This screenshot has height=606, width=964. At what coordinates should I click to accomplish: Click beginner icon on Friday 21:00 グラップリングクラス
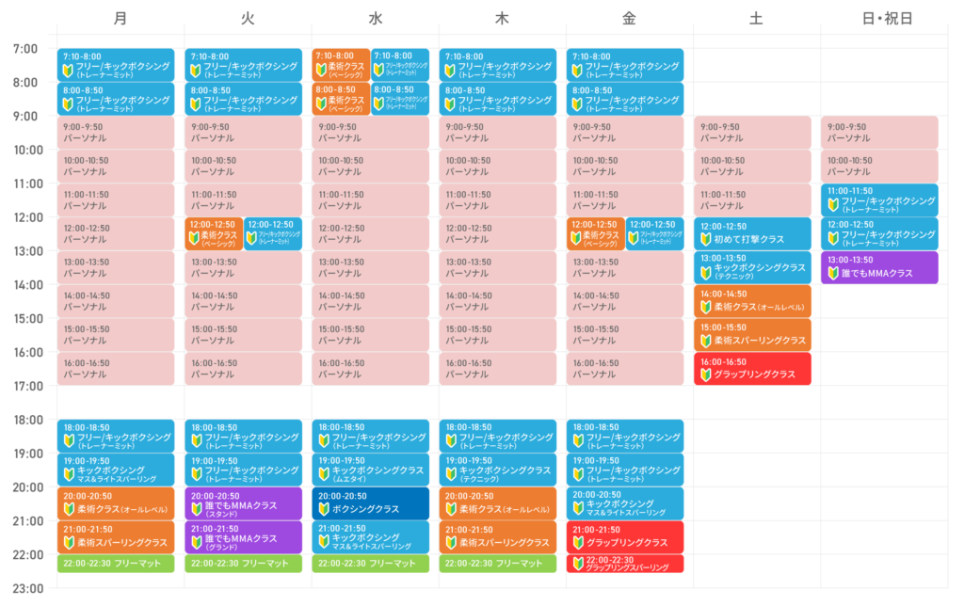(x=577, y=543)
